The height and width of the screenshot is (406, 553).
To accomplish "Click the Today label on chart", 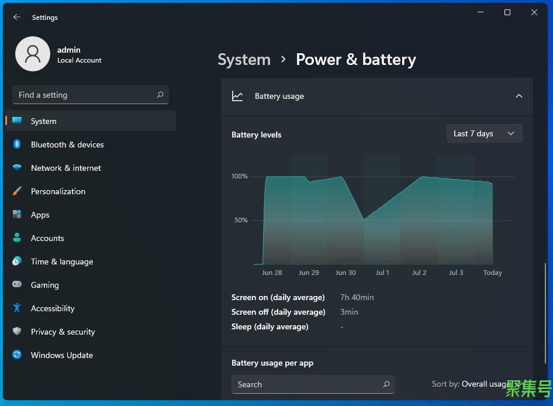I will (492, 273).
